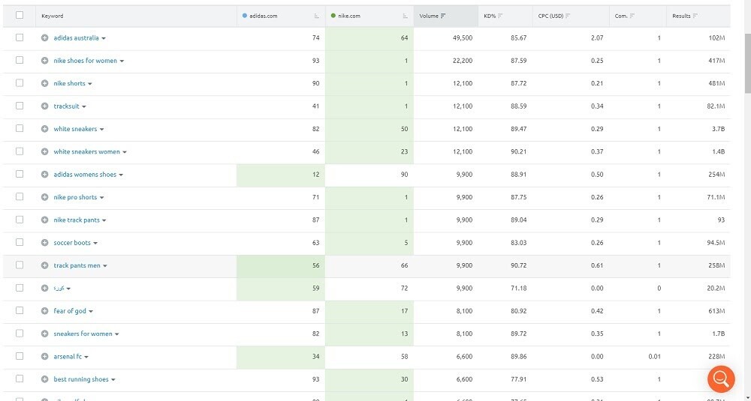The image size is (751, 401).
Task: Check the arsenal fc row checkbox
Action: tap(20, 356)
